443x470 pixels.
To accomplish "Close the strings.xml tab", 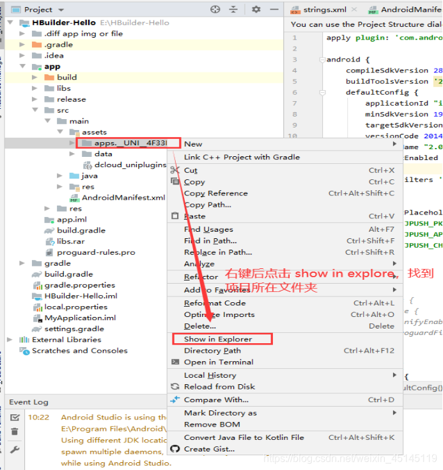I will click(x=354, y=10).
